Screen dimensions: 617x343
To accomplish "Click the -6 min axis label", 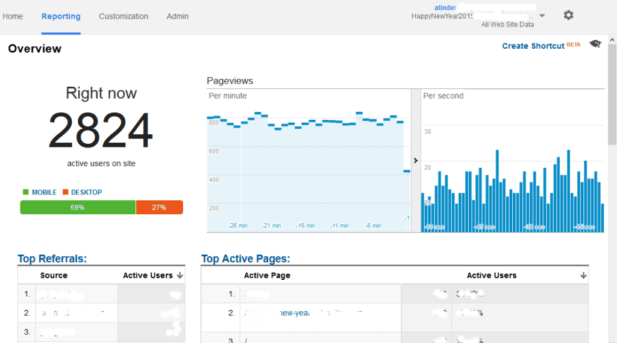I will click(373, 226).
